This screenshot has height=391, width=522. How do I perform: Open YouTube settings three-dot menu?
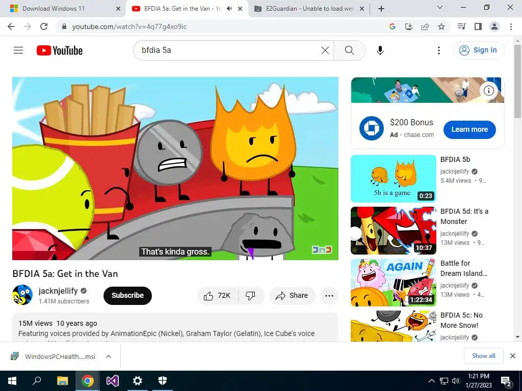point(439,50)
